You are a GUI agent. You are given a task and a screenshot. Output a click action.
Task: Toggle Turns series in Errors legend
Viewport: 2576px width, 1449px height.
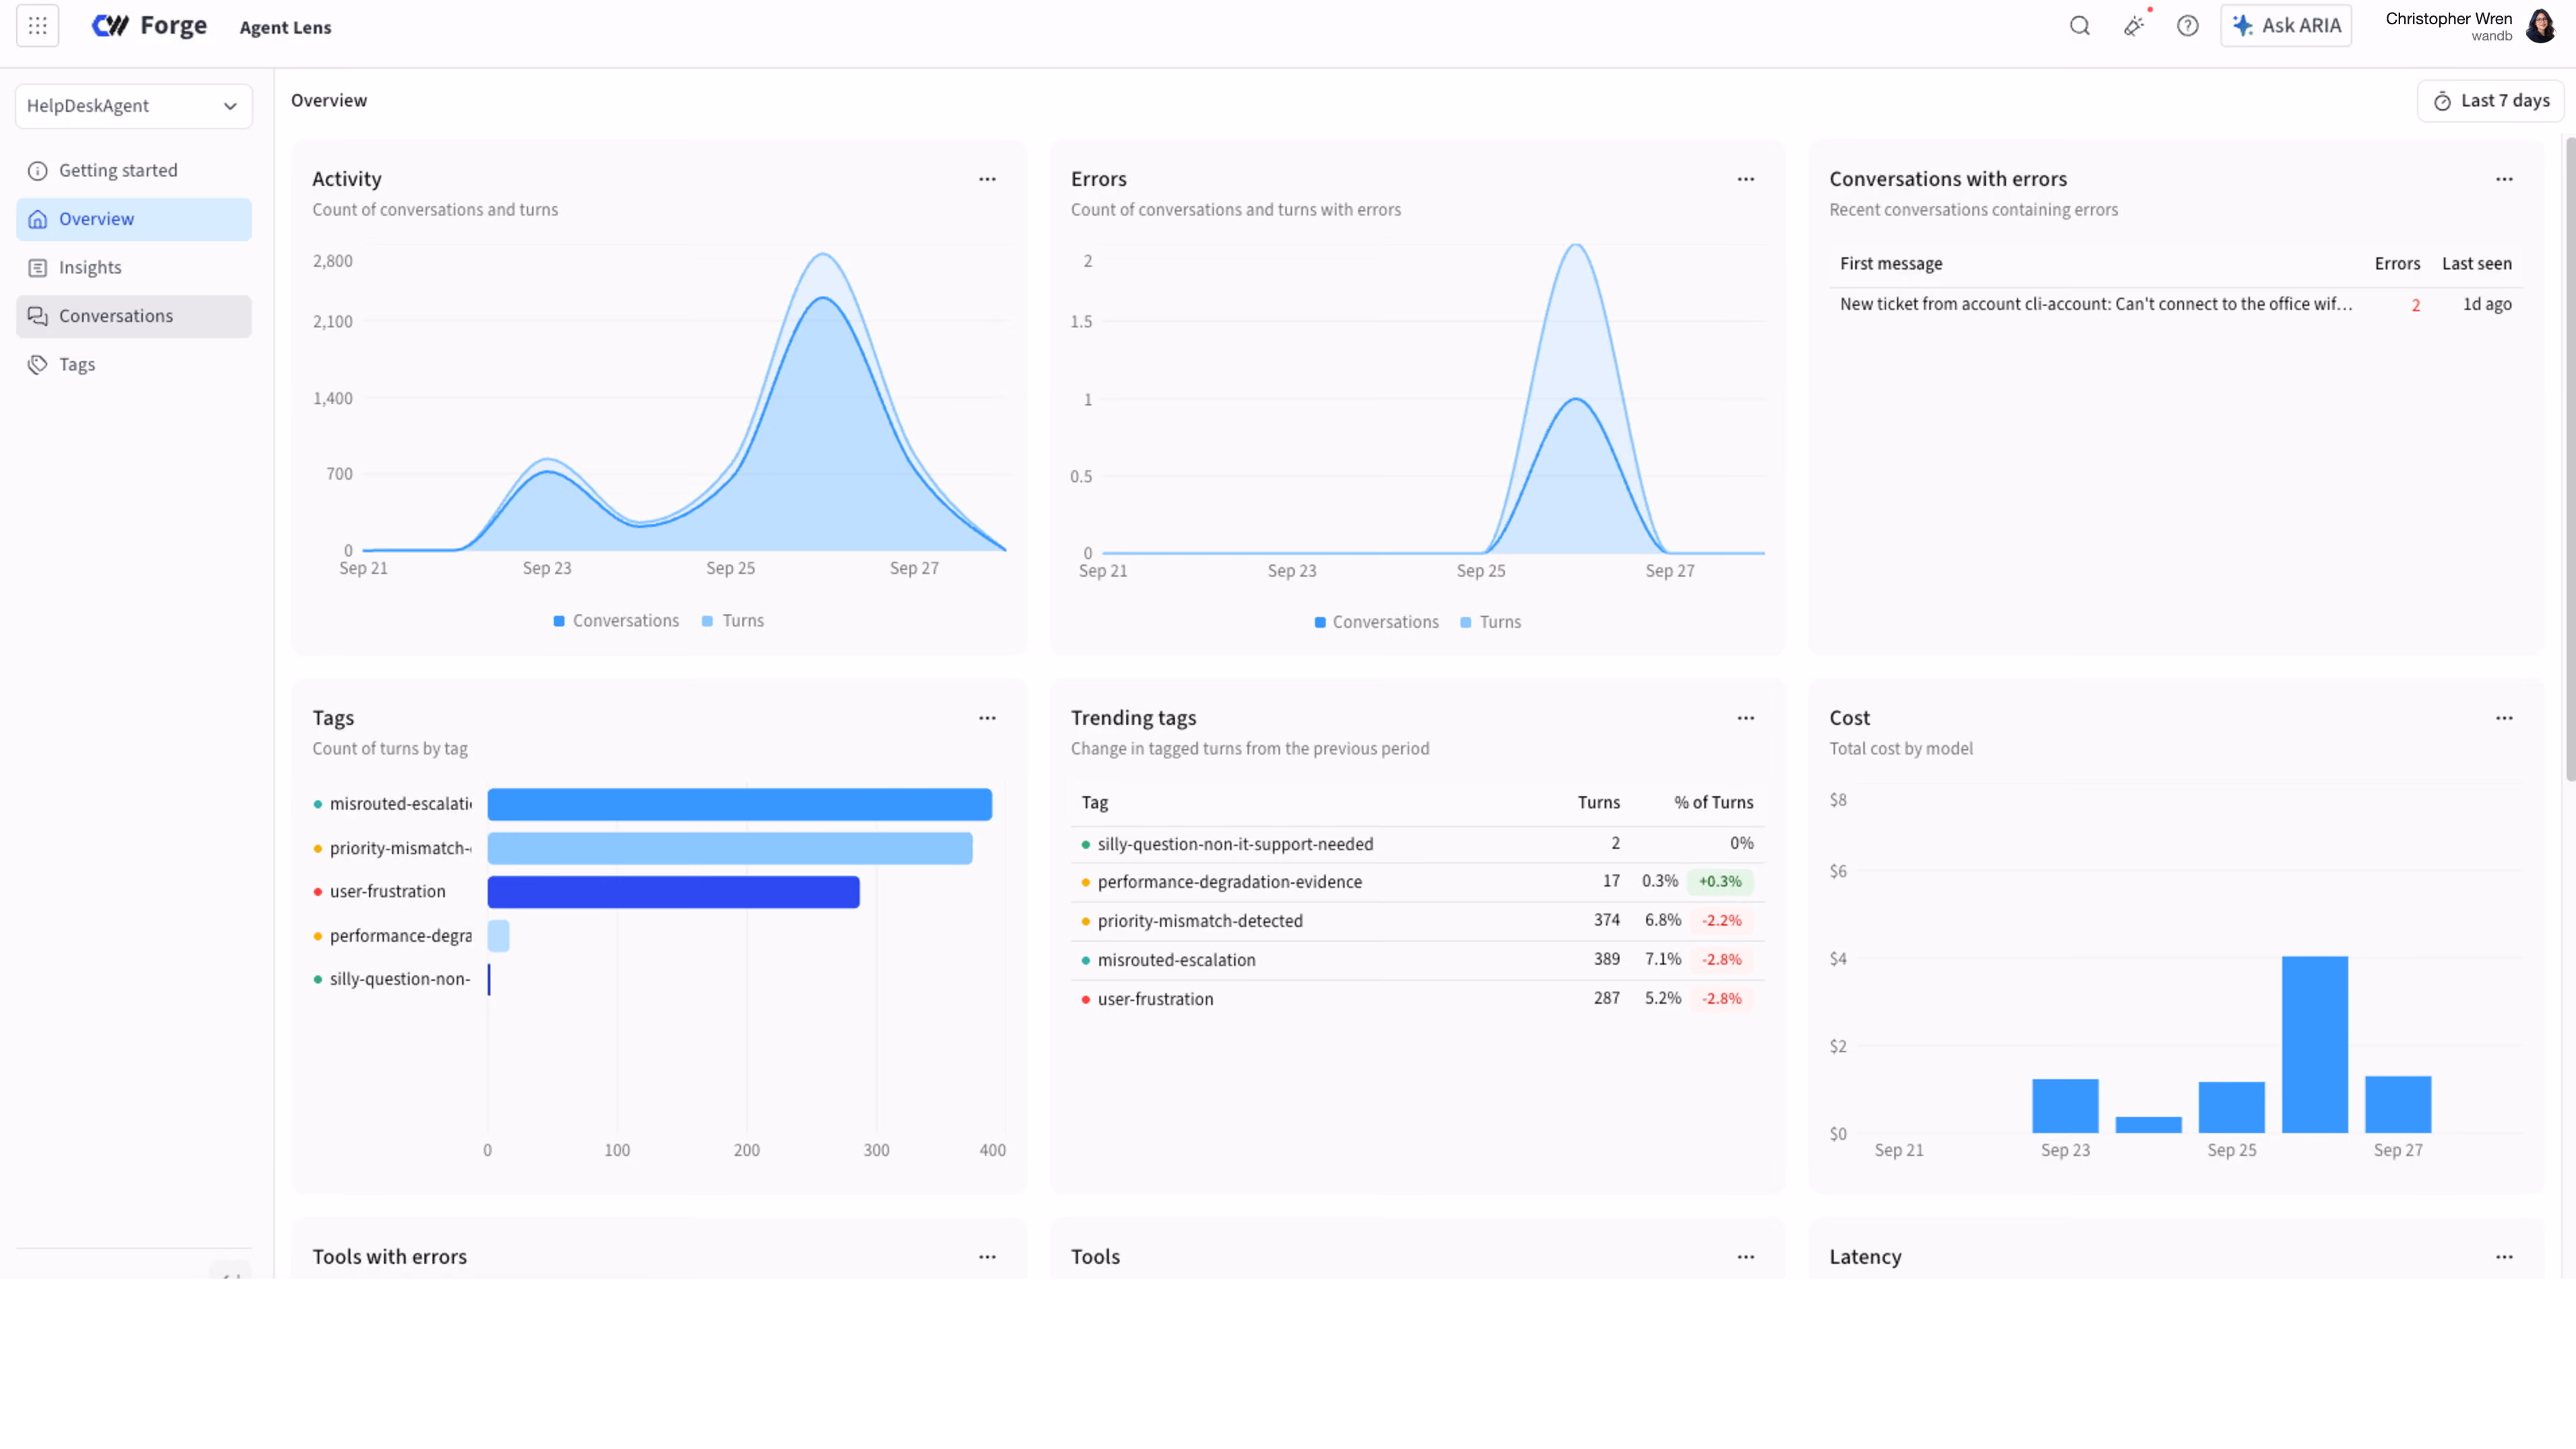point(1490,622)
